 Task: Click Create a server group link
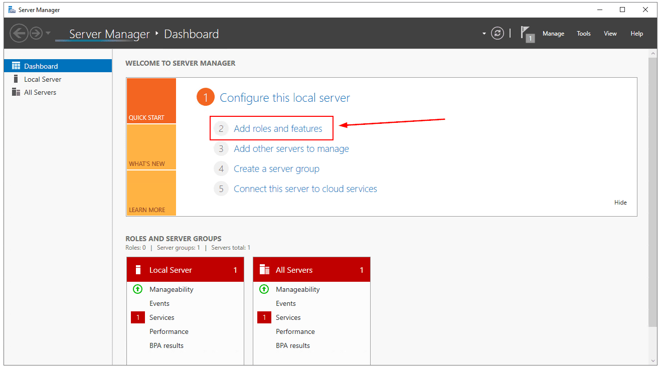click(276, 169)
